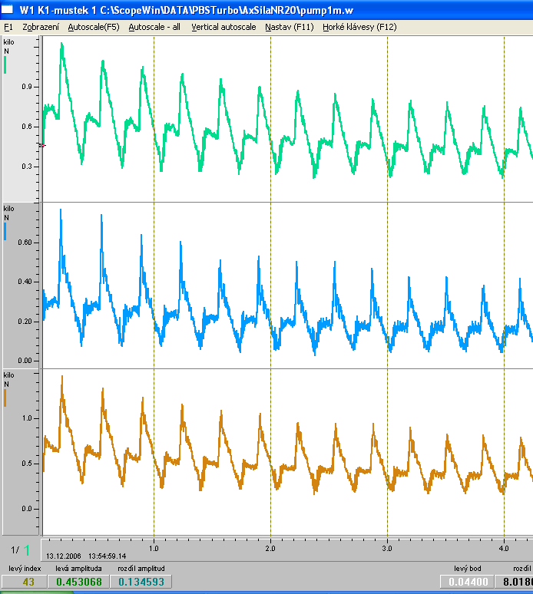Screen dimensions: 533x594
Task: Click Autoscale(F5) menu item
Action: pyautogui.click(x=94, y=28)
